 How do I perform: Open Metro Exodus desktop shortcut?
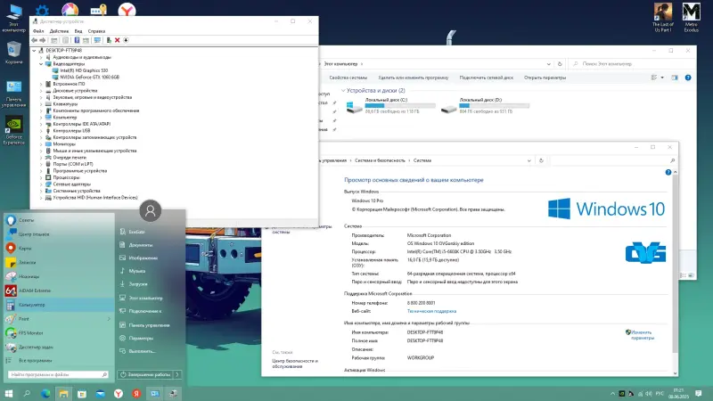[x=692, y=17]
